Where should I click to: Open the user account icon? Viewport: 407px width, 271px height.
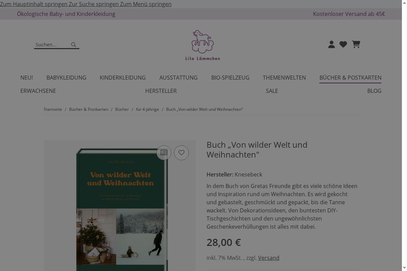click(332, 44)
